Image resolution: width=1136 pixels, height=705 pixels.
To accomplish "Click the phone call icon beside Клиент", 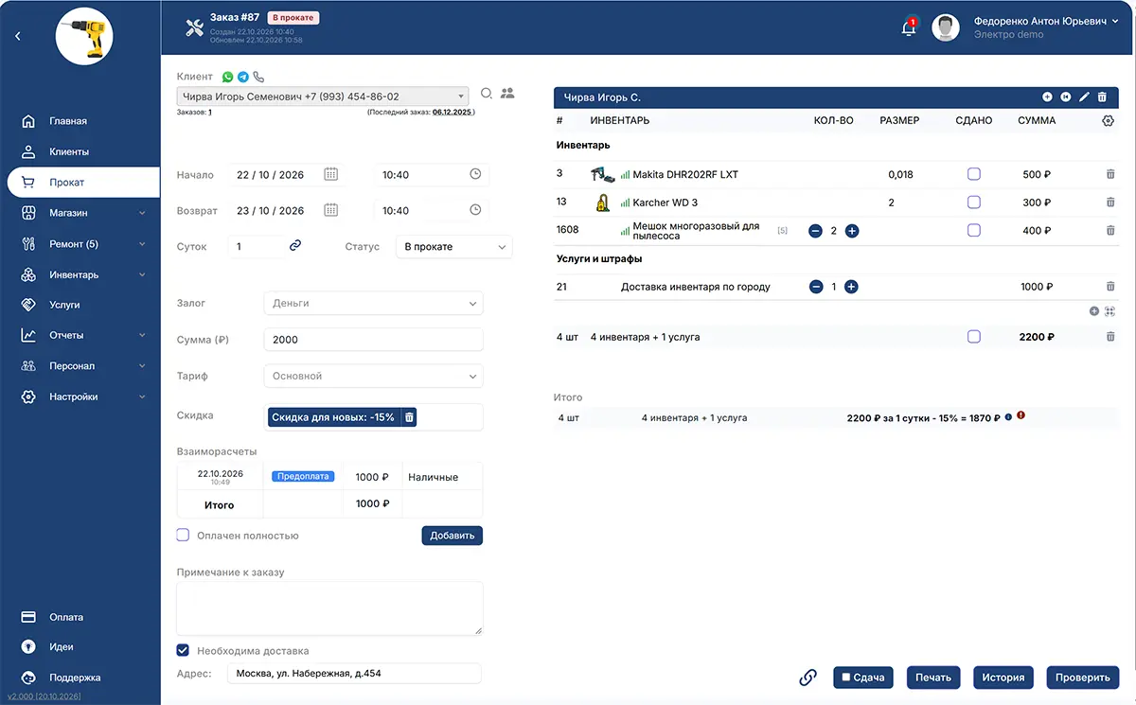I will click(x=258, y=77).
